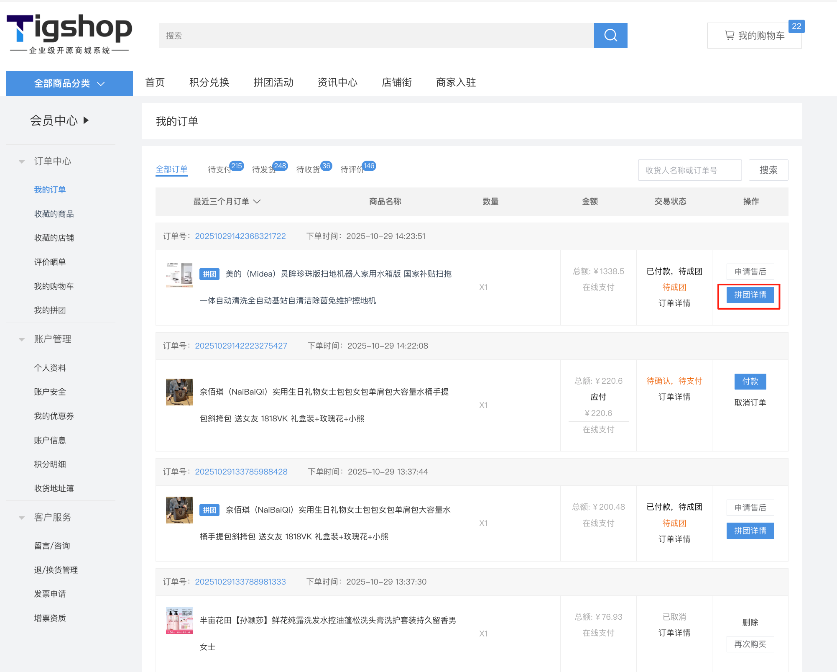This screenshot has height=672, width=837.
Task: Click the cart count badge 22
Action: [796, 26]
